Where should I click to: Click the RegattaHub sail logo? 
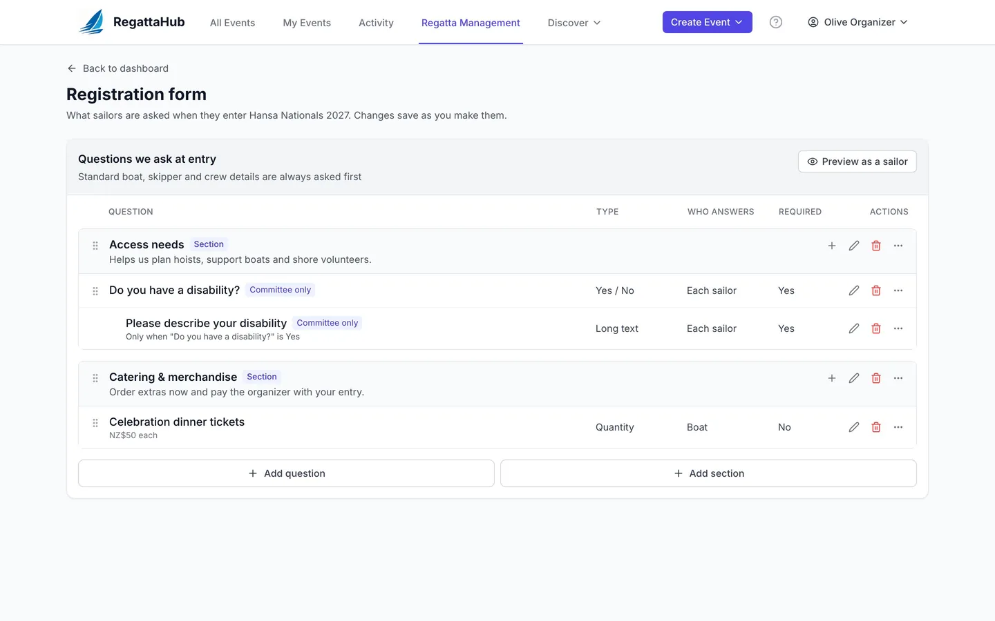coord(92,22)
